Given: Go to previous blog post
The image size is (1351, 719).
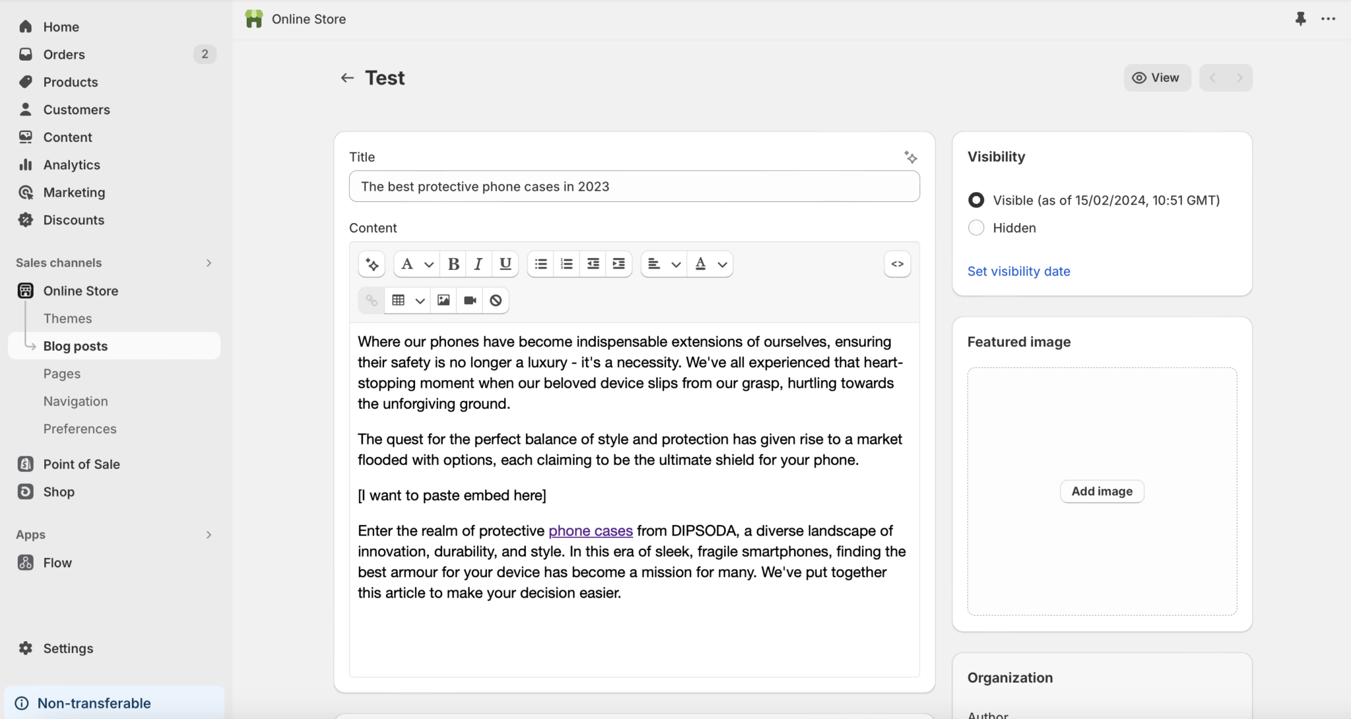Looking at the screenshot, I should [x=1212, y=78].
